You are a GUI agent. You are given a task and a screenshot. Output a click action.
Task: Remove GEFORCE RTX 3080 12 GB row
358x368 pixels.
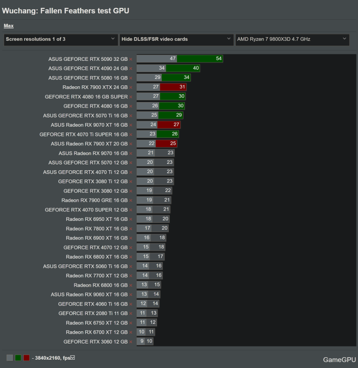coord(130,191)
